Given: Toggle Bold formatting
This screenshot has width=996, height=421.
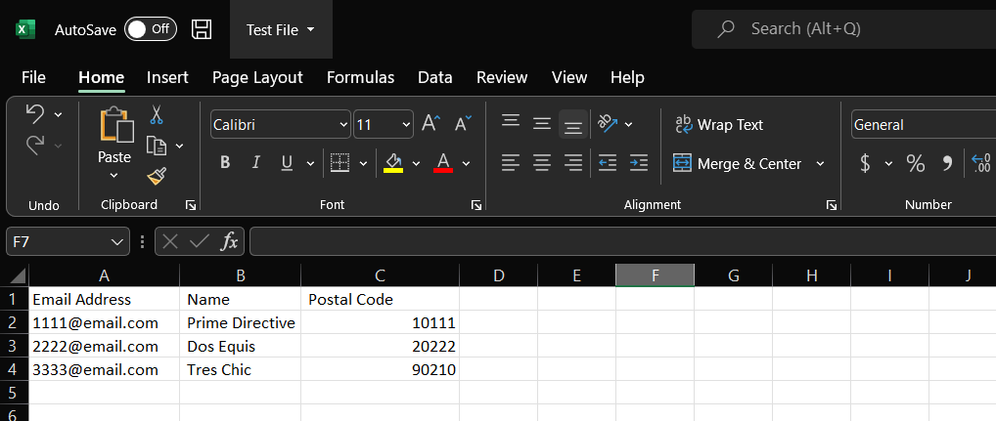Looking at the screenshot, I should (225, 163).
